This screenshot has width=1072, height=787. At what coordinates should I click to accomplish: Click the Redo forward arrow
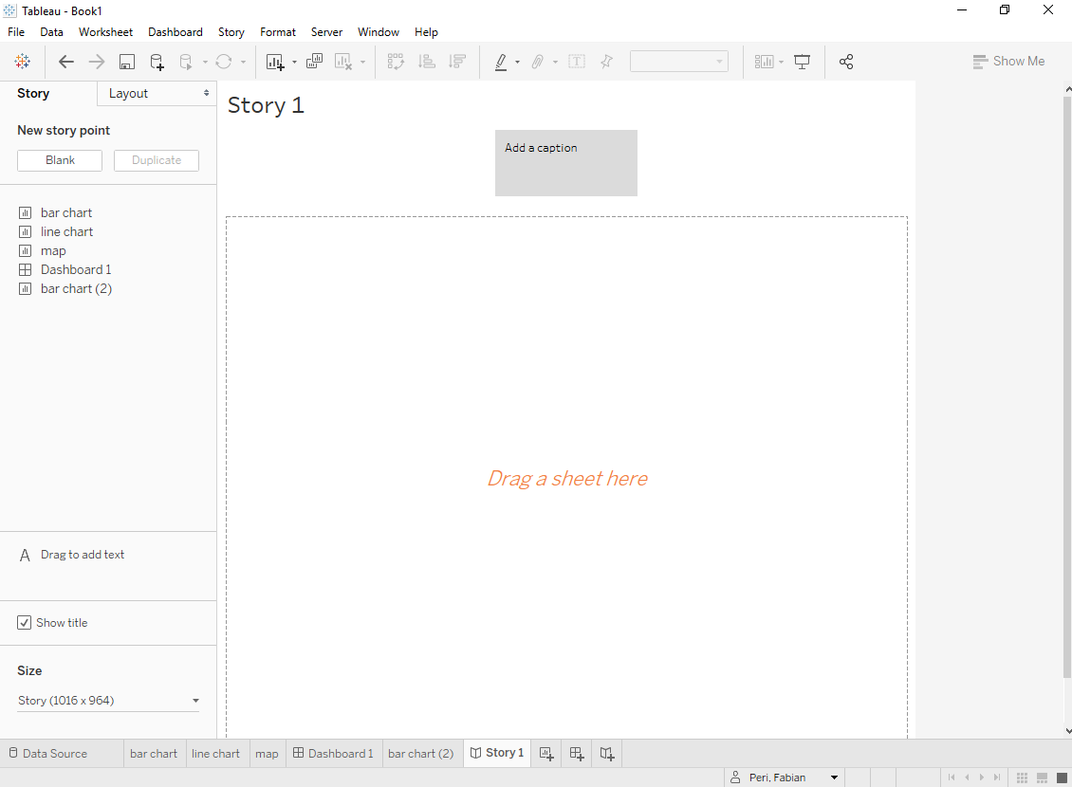(97, 62)
